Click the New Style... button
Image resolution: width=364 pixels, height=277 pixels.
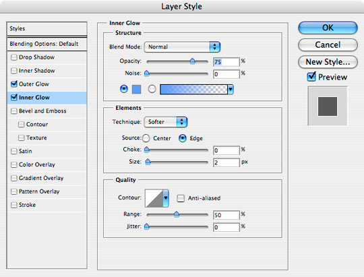pyautogui.click(x=328, y=62)
